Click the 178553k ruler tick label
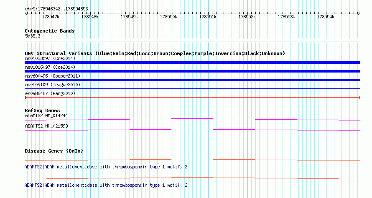This screenshot has height=198, width=372. [x=286, y=17]
